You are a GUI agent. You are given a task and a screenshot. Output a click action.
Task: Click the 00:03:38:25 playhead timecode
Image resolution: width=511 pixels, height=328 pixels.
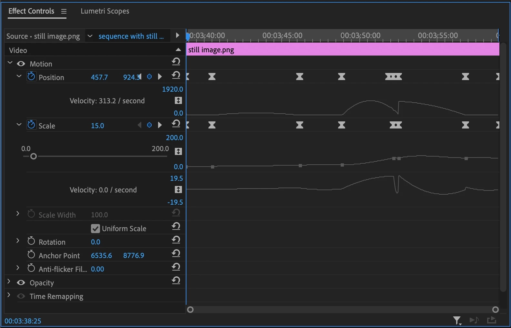click(x=23, y=321)
